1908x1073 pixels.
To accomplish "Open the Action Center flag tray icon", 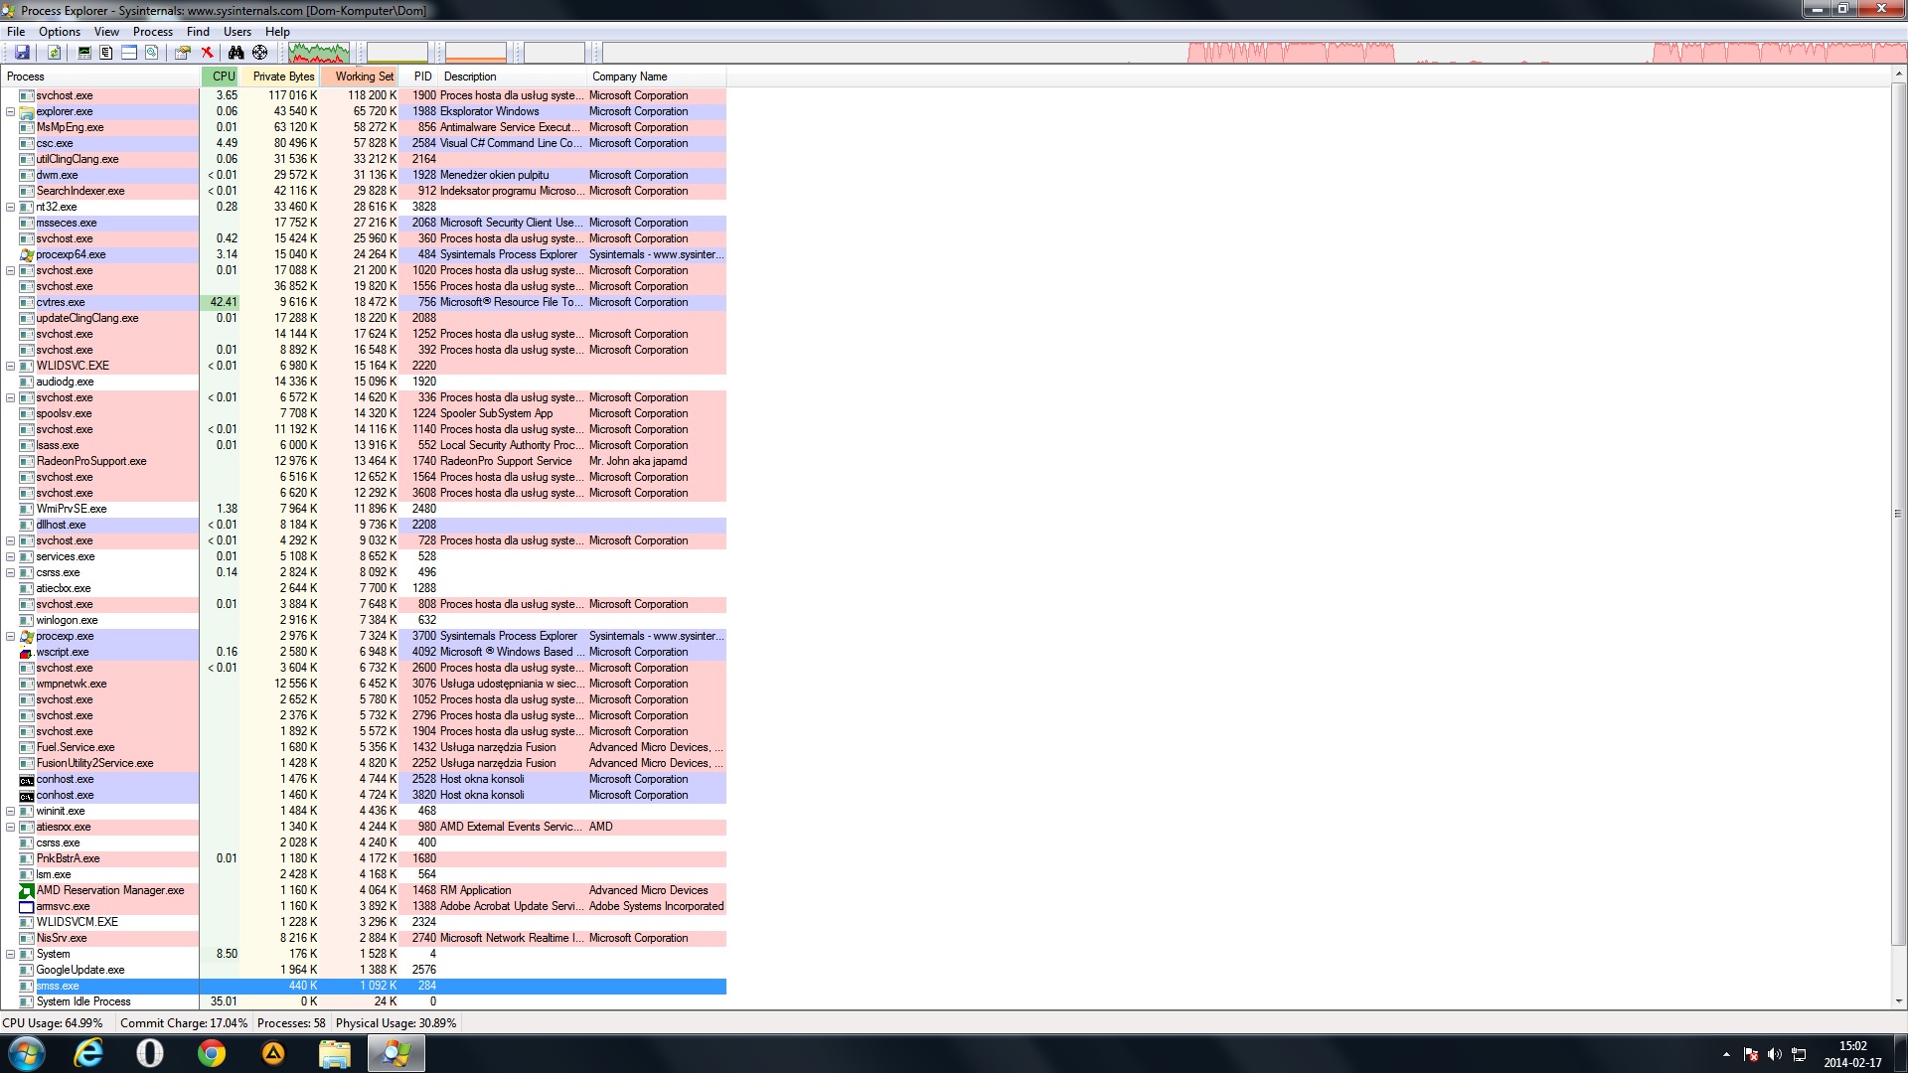I will click(1751, 1054).
